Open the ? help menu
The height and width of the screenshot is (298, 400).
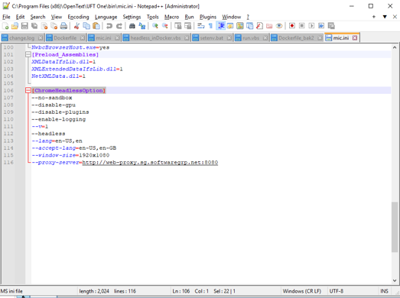(x=248, y=17)
